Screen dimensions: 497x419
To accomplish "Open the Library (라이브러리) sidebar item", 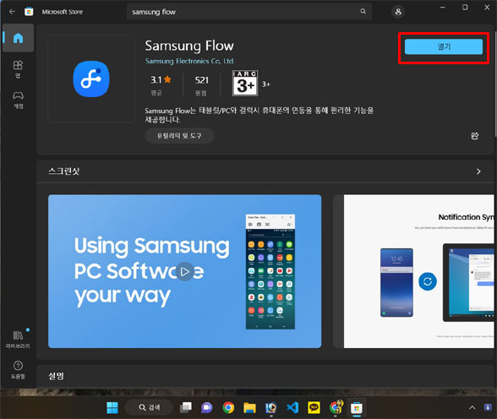I will [18, 340].
